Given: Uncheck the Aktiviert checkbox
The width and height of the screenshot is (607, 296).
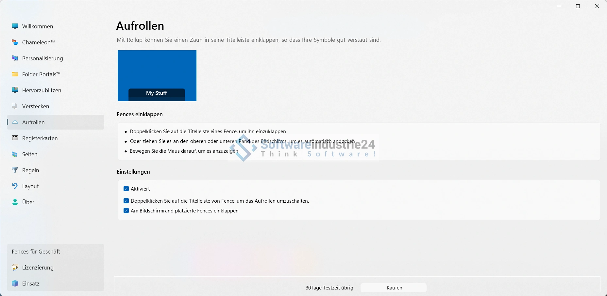Looking at the screenshot, I should (x=126, y=189).
